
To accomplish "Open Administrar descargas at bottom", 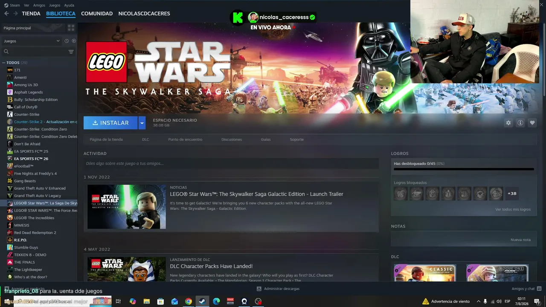I will pyautogui.click(x=278, y=289).
